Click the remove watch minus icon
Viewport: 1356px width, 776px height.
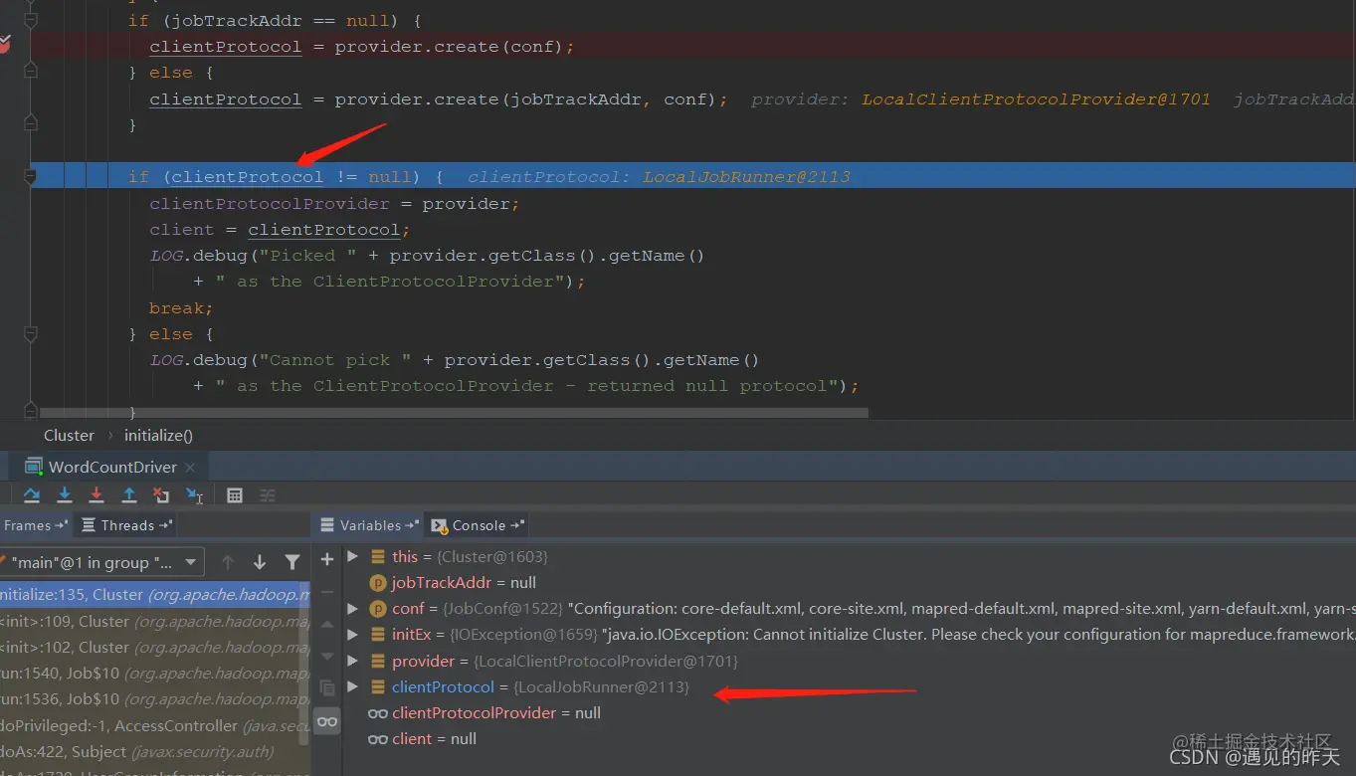pyautogui.click(x=327, y=591)
